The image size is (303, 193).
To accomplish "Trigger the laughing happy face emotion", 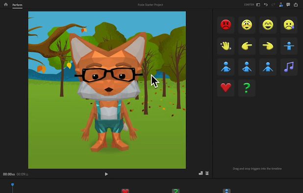I will pyautogui.click(x=268, y=25).
